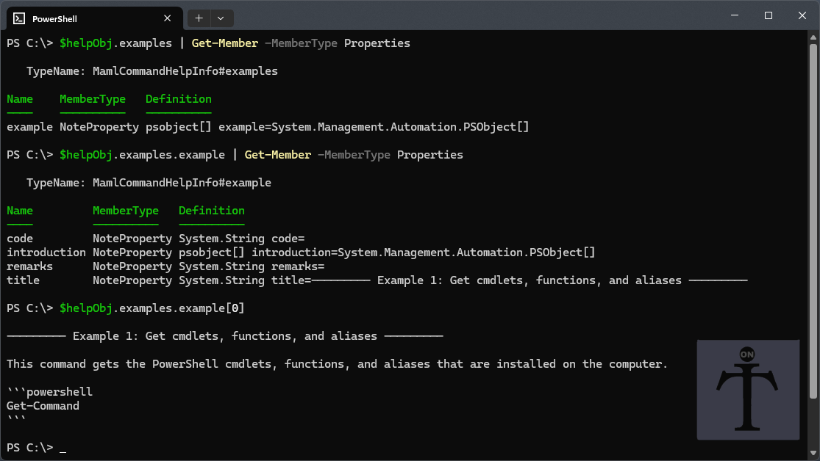Click the Get-Command text in the code block
820x461 pixels.
click(x=42, y=405)
